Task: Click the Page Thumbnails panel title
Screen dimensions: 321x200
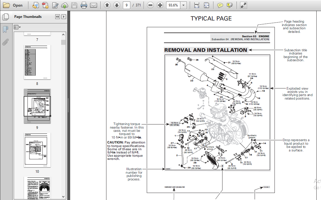Action: [x=28, y=17]
